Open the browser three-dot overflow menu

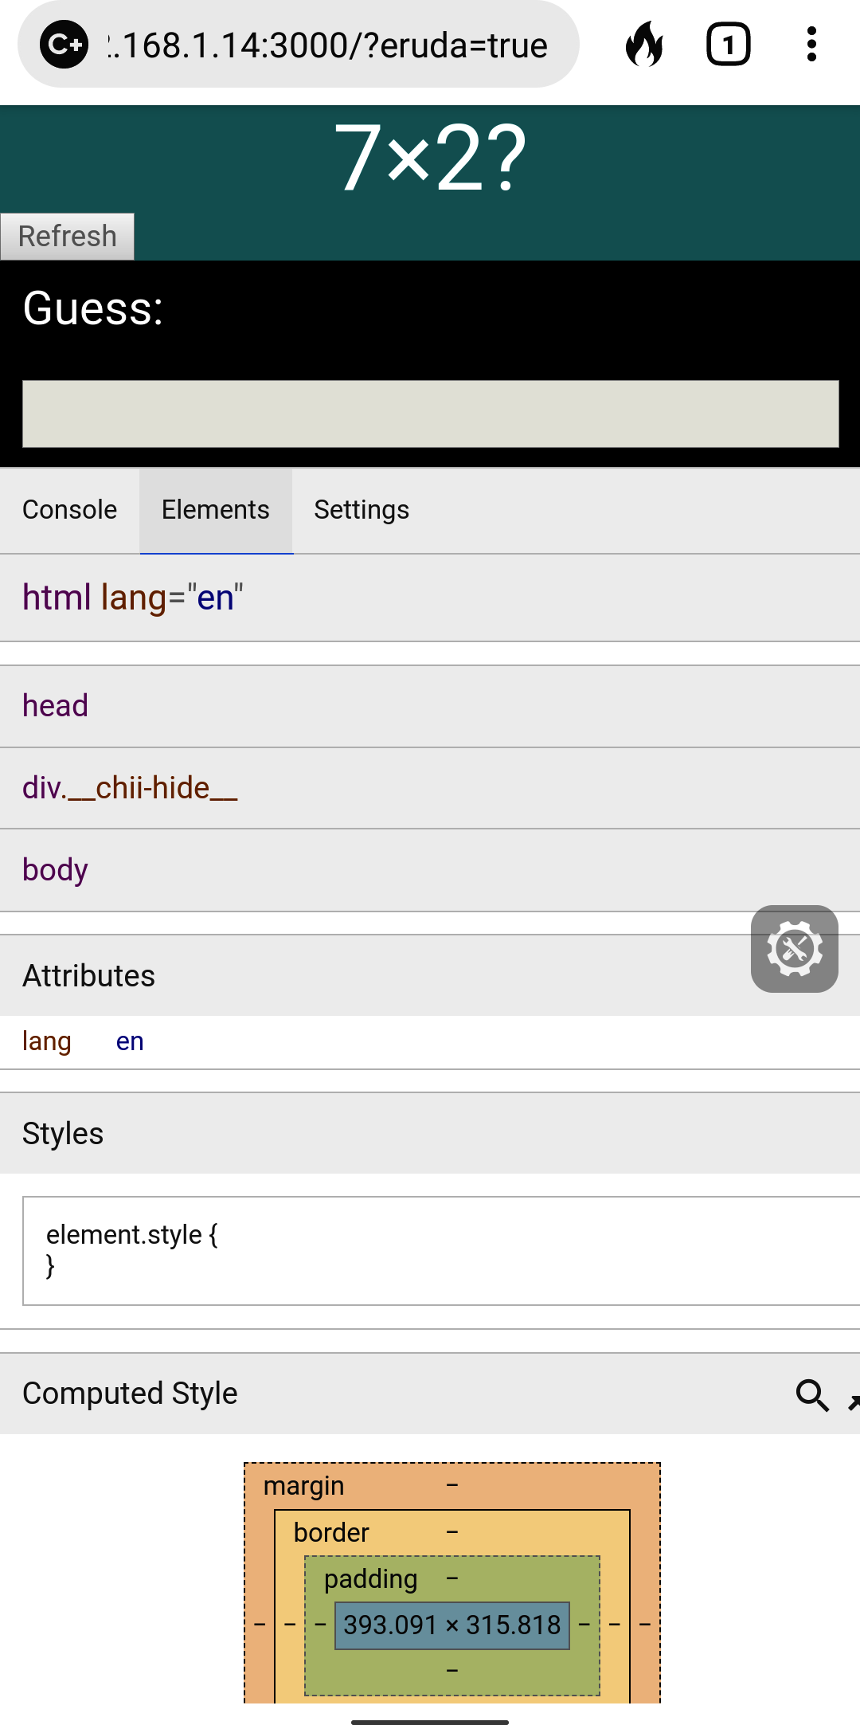811,45
